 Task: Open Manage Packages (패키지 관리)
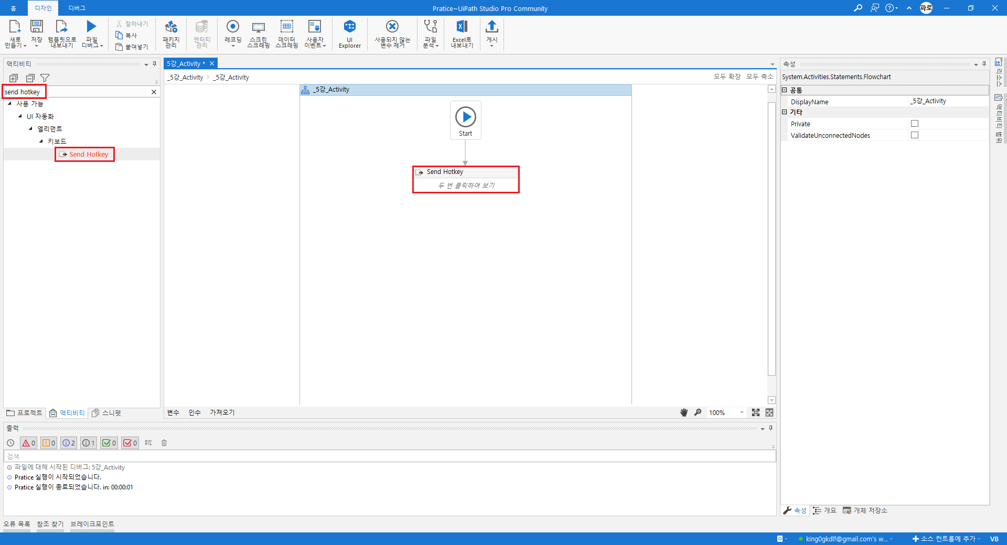click(x=171, y=34)
